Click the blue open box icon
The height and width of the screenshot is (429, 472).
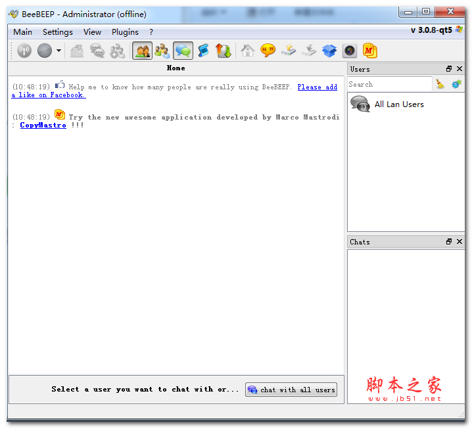tap(329, 51)
